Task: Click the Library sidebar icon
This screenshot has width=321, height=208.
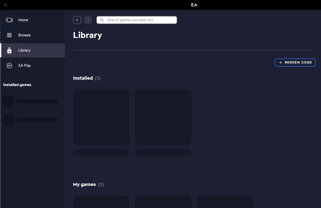Action: 9,50
